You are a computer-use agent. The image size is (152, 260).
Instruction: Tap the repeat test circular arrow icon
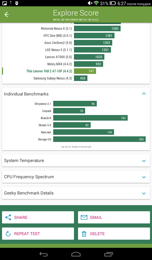pyautogui.click(x=8, y=234)
